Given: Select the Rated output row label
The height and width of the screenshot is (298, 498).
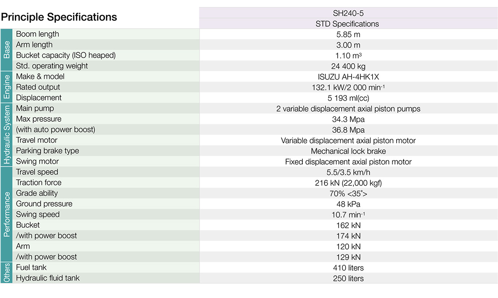Looking at the screenshot, I should pos(38,87).
